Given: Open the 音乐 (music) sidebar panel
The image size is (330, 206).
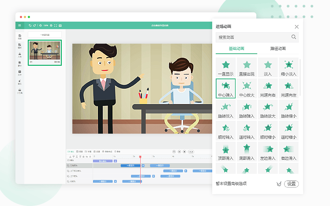Looking at the screenshot, I should click(x=19, y=82).
